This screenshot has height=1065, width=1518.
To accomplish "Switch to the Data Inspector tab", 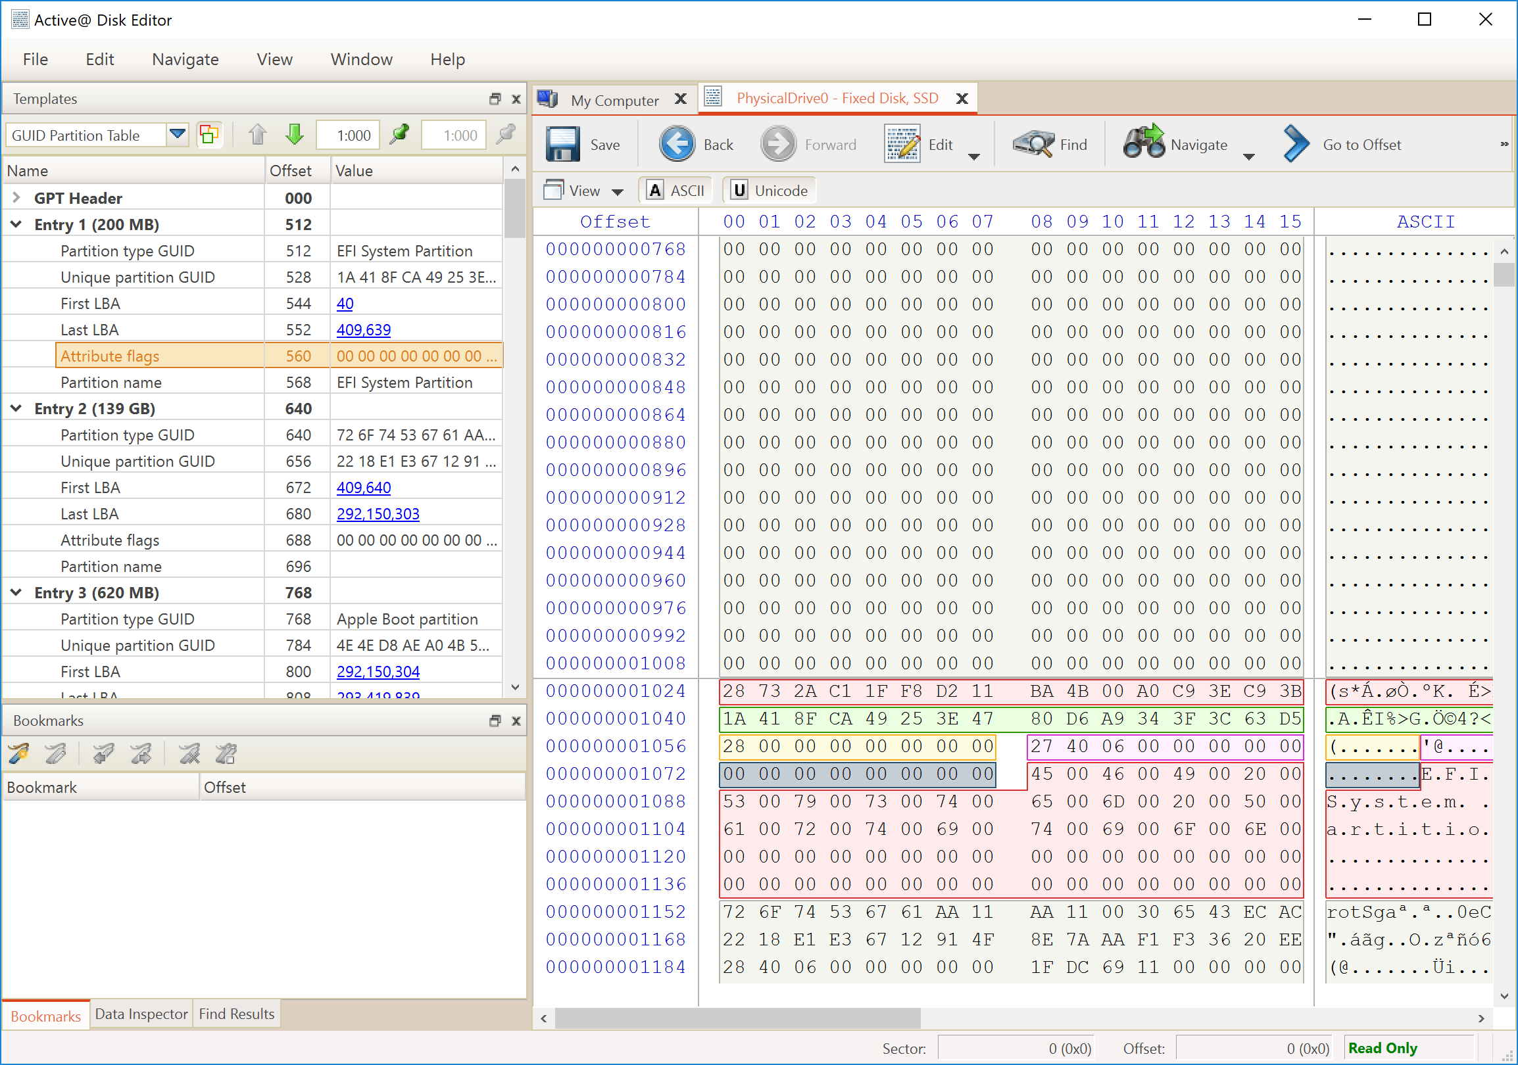I will click(x=141, y=1014).
